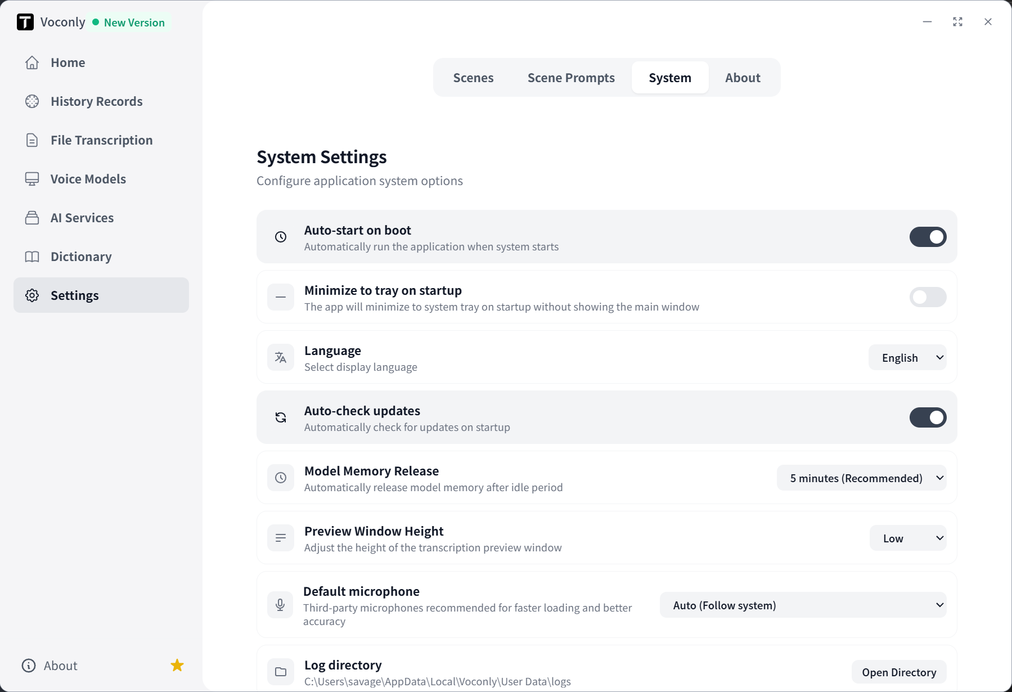Click the System Settings heading
1012x692 pixels.
pyautogui.click(x=322, y=157)
